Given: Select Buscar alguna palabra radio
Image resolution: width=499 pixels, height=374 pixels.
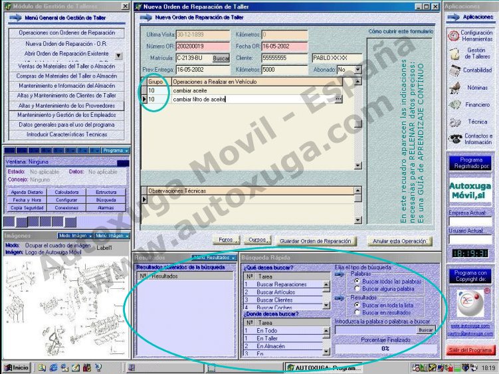Looking at the screenshot, I should (x=357, y=289).
